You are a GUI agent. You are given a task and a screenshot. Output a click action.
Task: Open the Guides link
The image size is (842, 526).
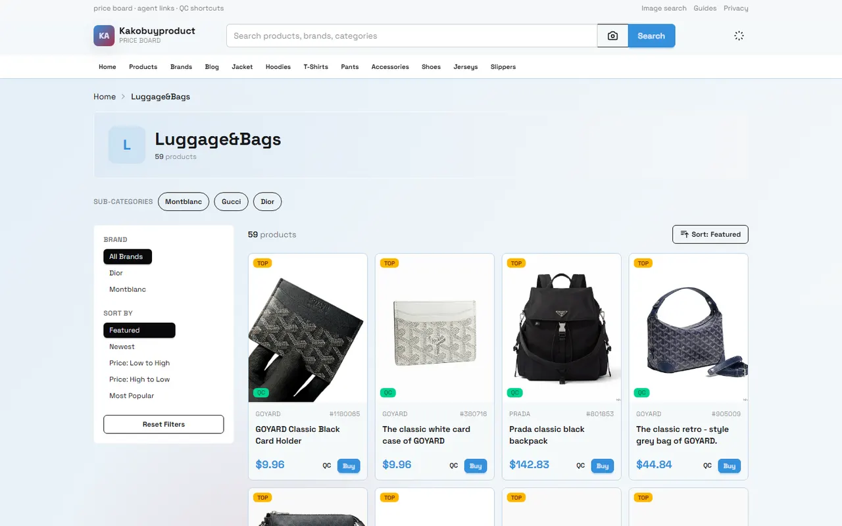[705, 9]
